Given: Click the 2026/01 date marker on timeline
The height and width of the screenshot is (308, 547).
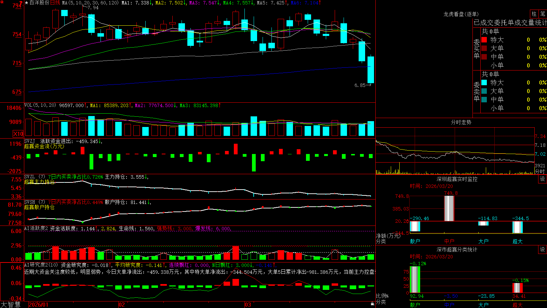Looking at the screenshot, I should (39, 305).
